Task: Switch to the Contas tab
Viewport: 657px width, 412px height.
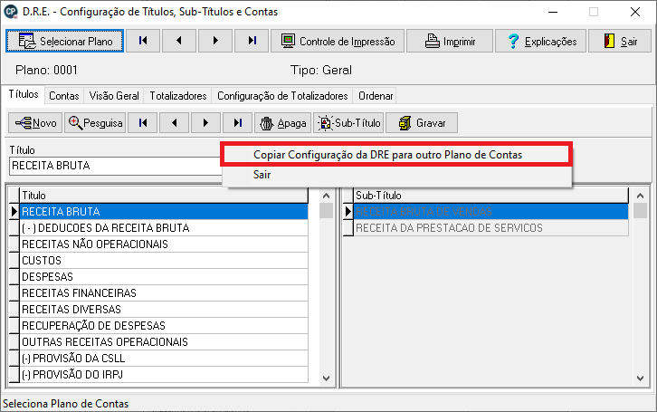Action: (x=64, y=96)
